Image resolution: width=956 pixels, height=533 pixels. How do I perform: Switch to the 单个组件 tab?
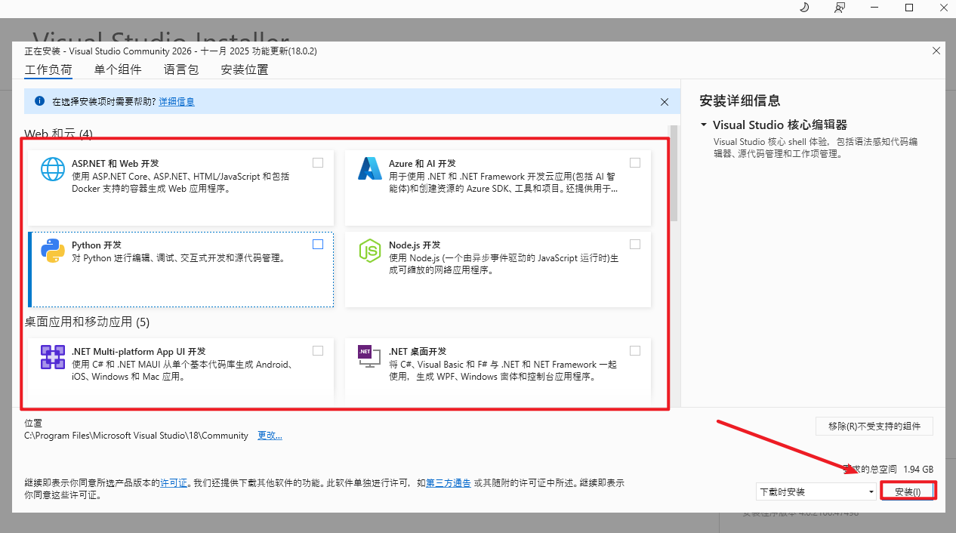pyautogui.click(x=118, y=69)
